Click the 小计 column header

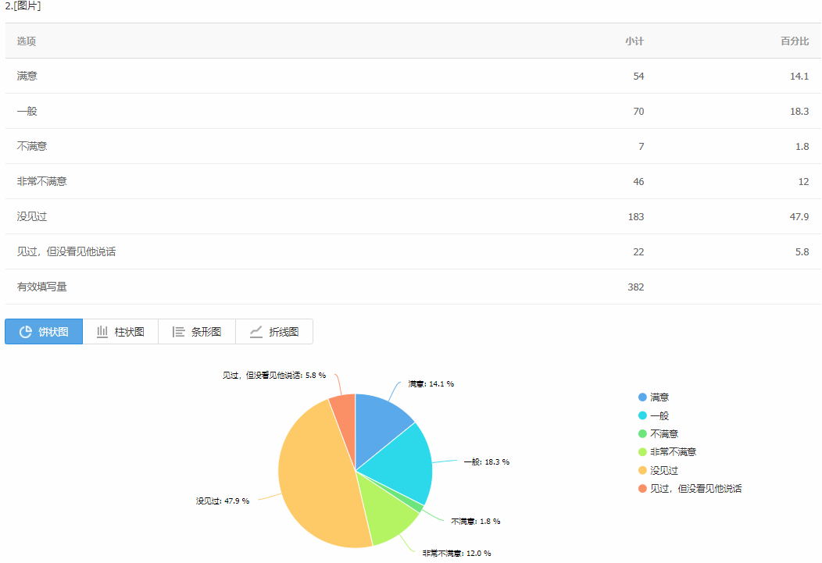[634, 41]
